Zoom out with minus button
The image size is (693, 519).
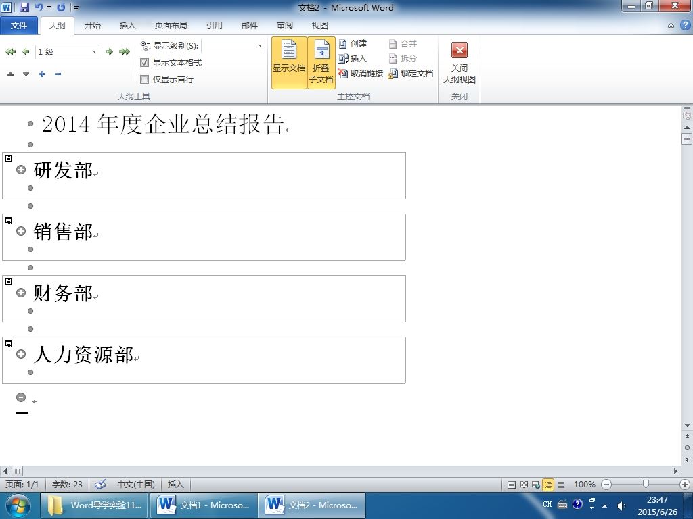click(607, 485)
